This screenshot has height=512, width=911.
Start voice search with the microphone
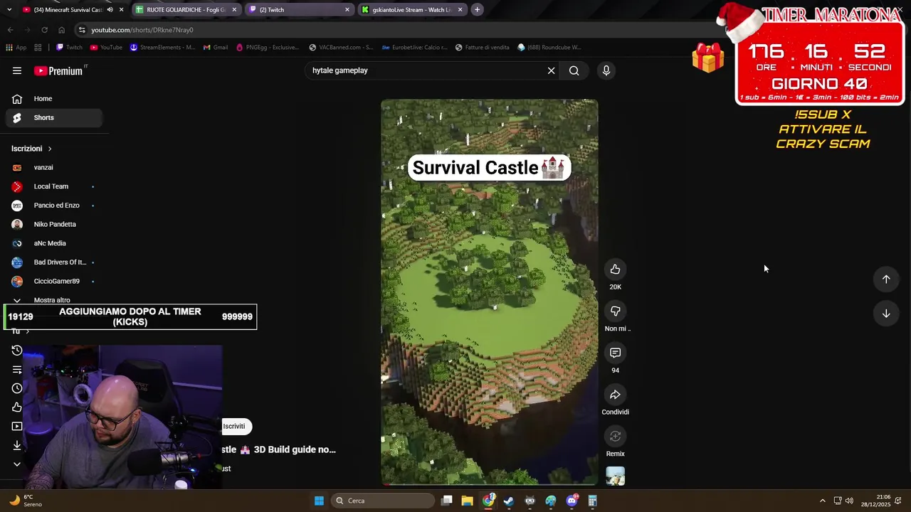606,70
